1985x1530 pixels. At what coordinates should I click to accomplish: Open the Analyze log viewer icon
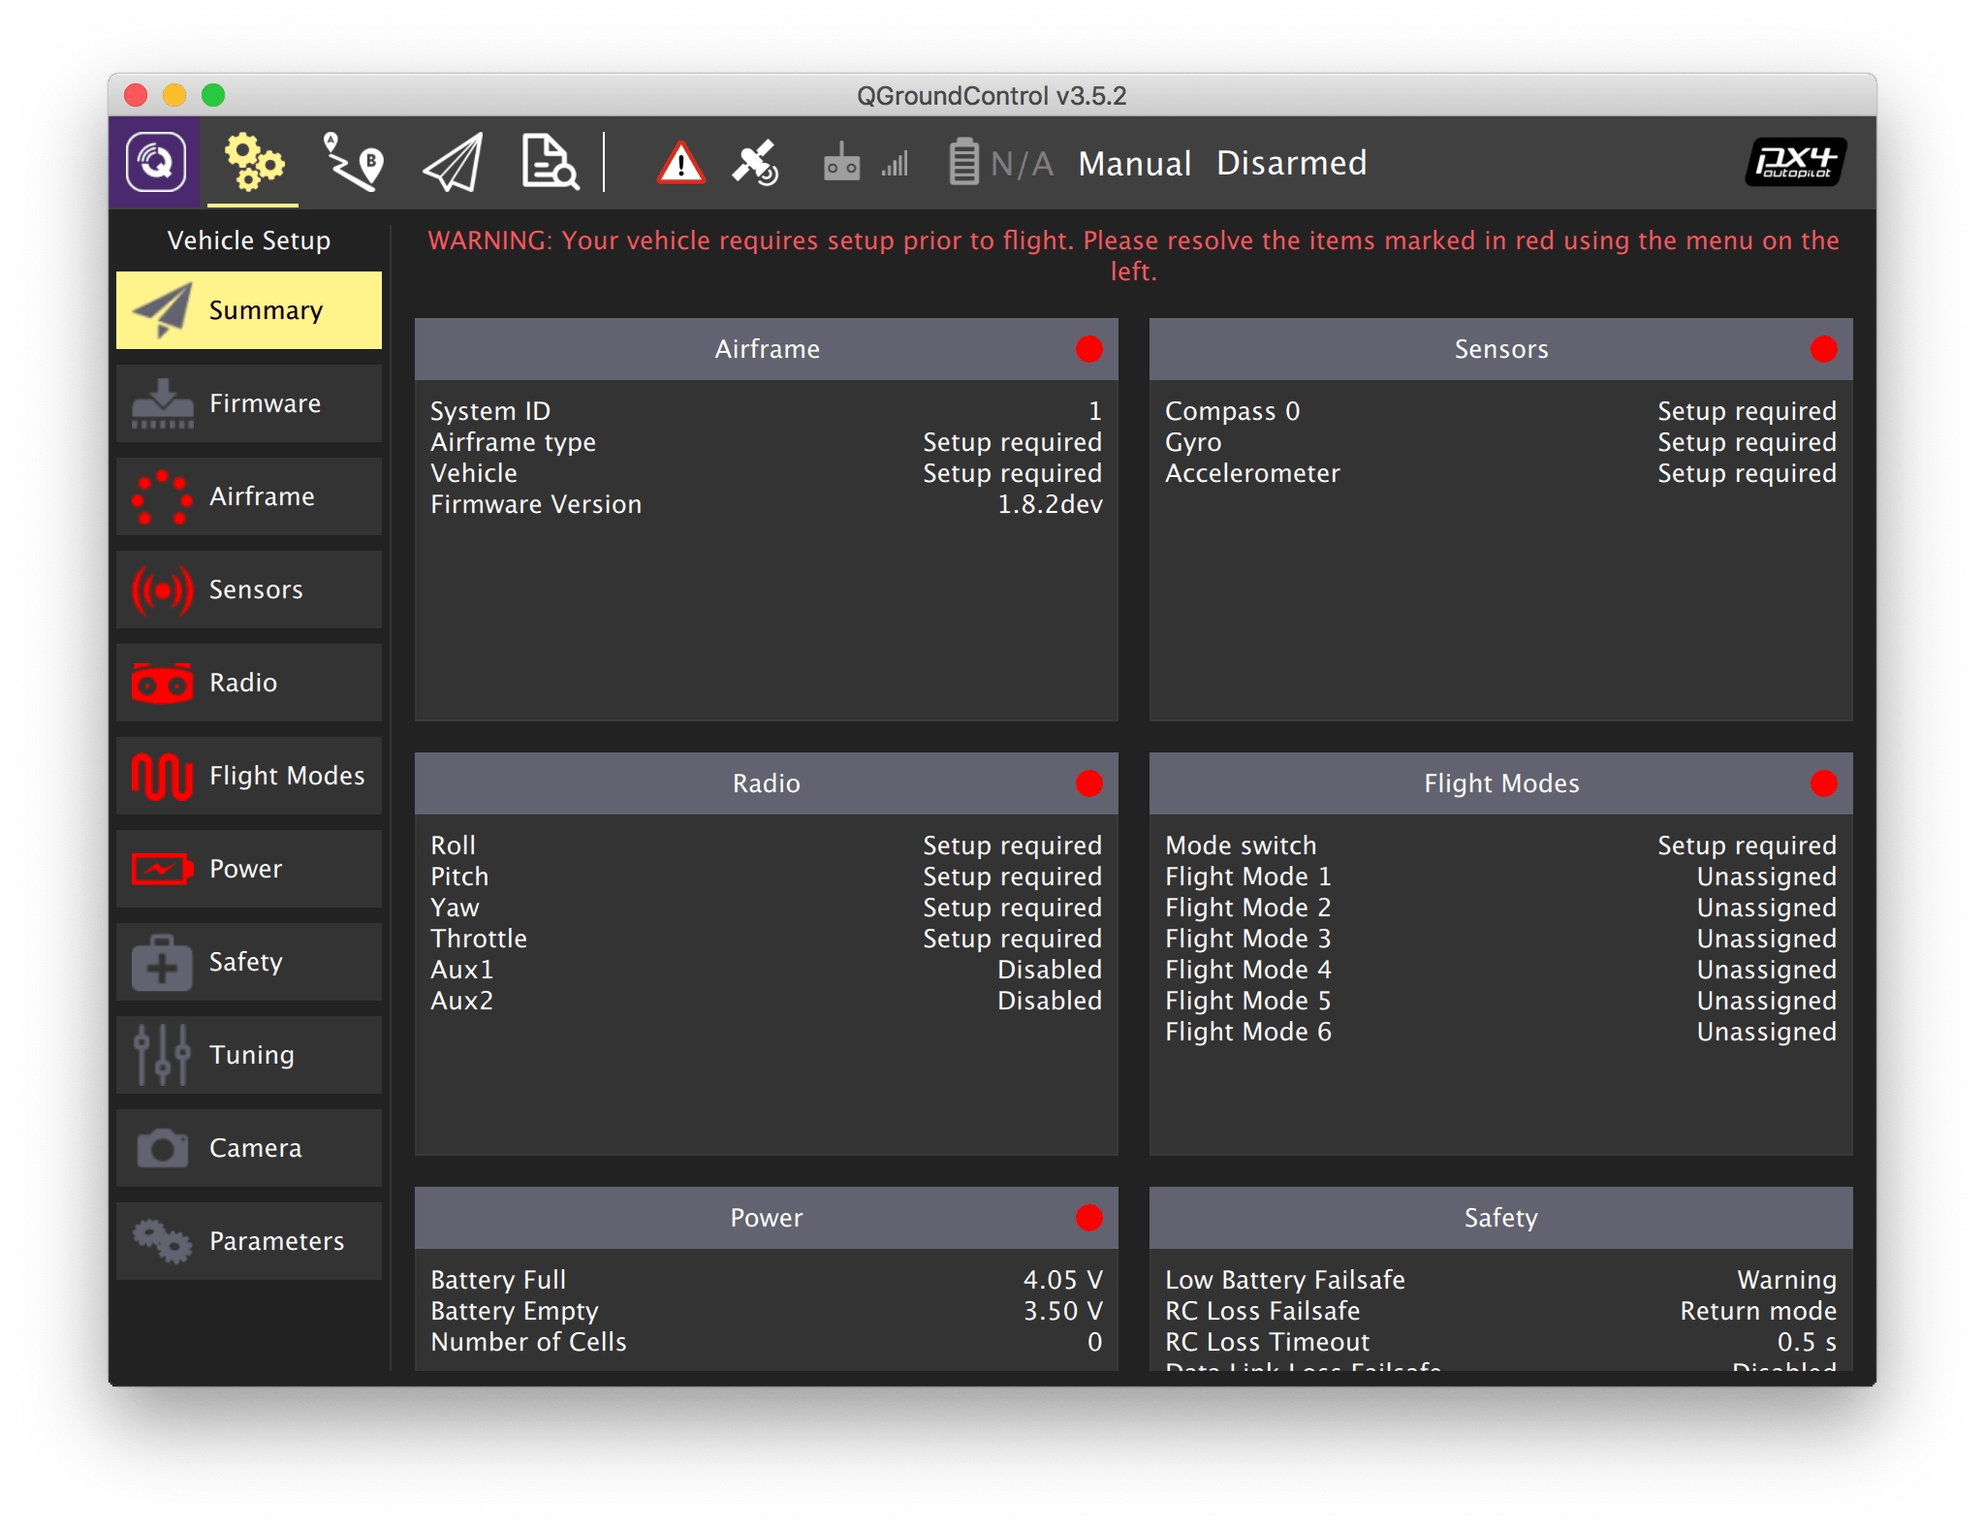[x=550, y=162]
